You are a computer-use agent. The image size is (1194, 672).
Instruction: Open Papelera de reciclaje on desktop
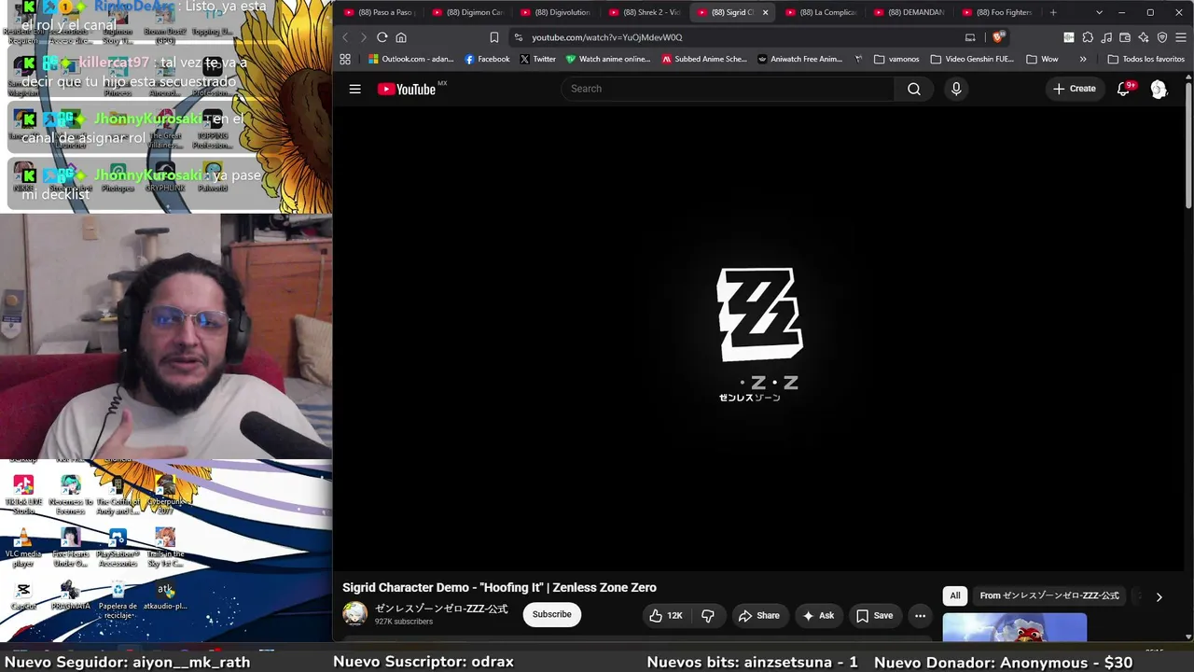[x=118, y=599]
